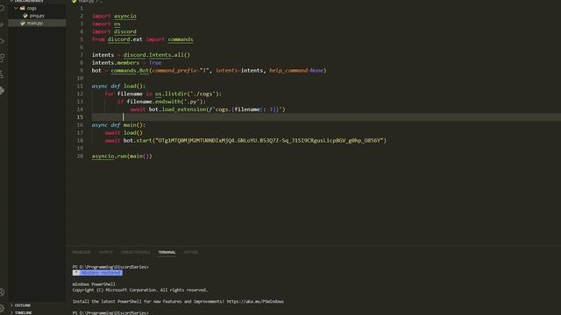The image size is (561, 315).
Task: Click the last PS prompt in terminal
Action: pyautogui.click(x=110, y=313)
